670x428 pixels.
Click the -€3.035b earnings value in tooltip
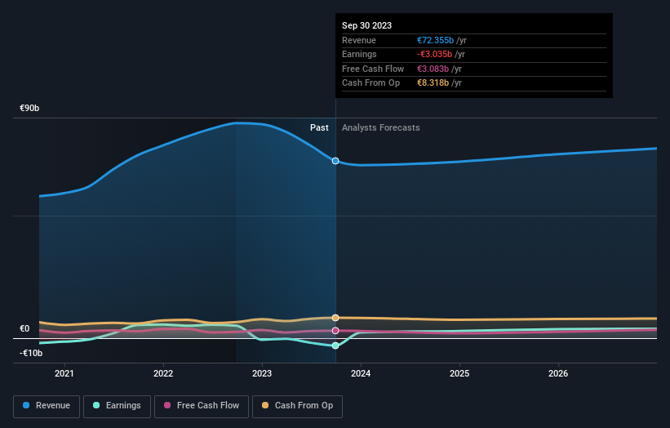click(x=434, y=54)
